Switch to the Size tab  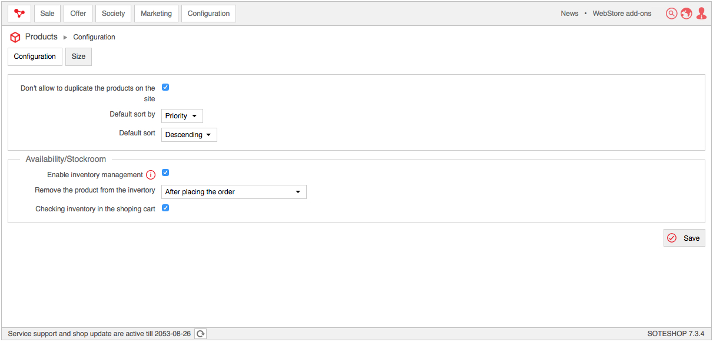tap(78, 57)
